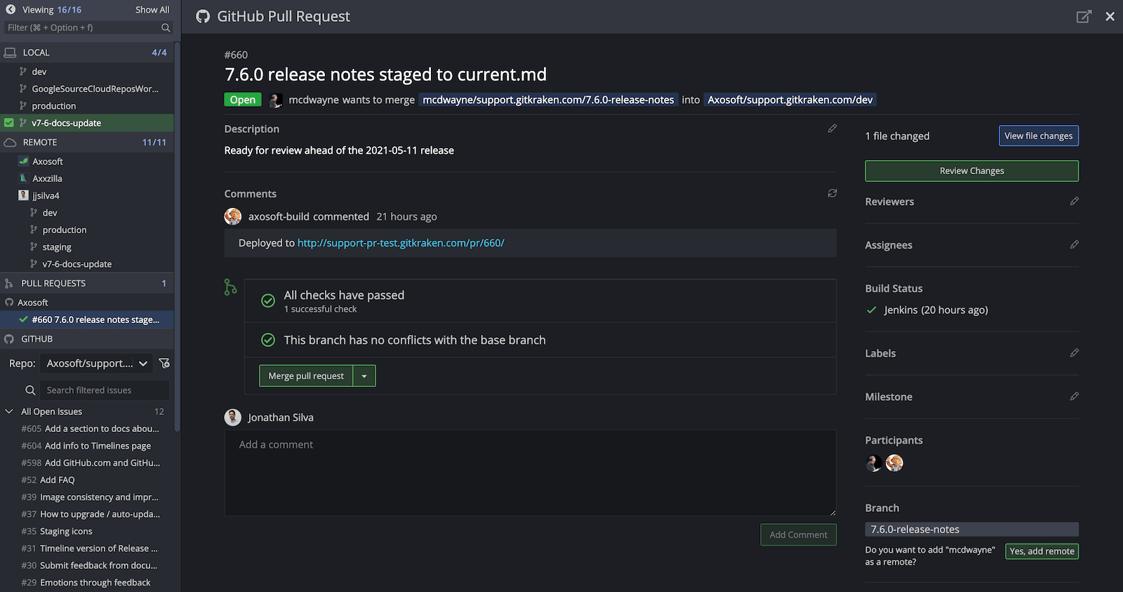Click the Add a comment text area
This screenshot has width=1123, height=592.
click(x=530, y=473)
